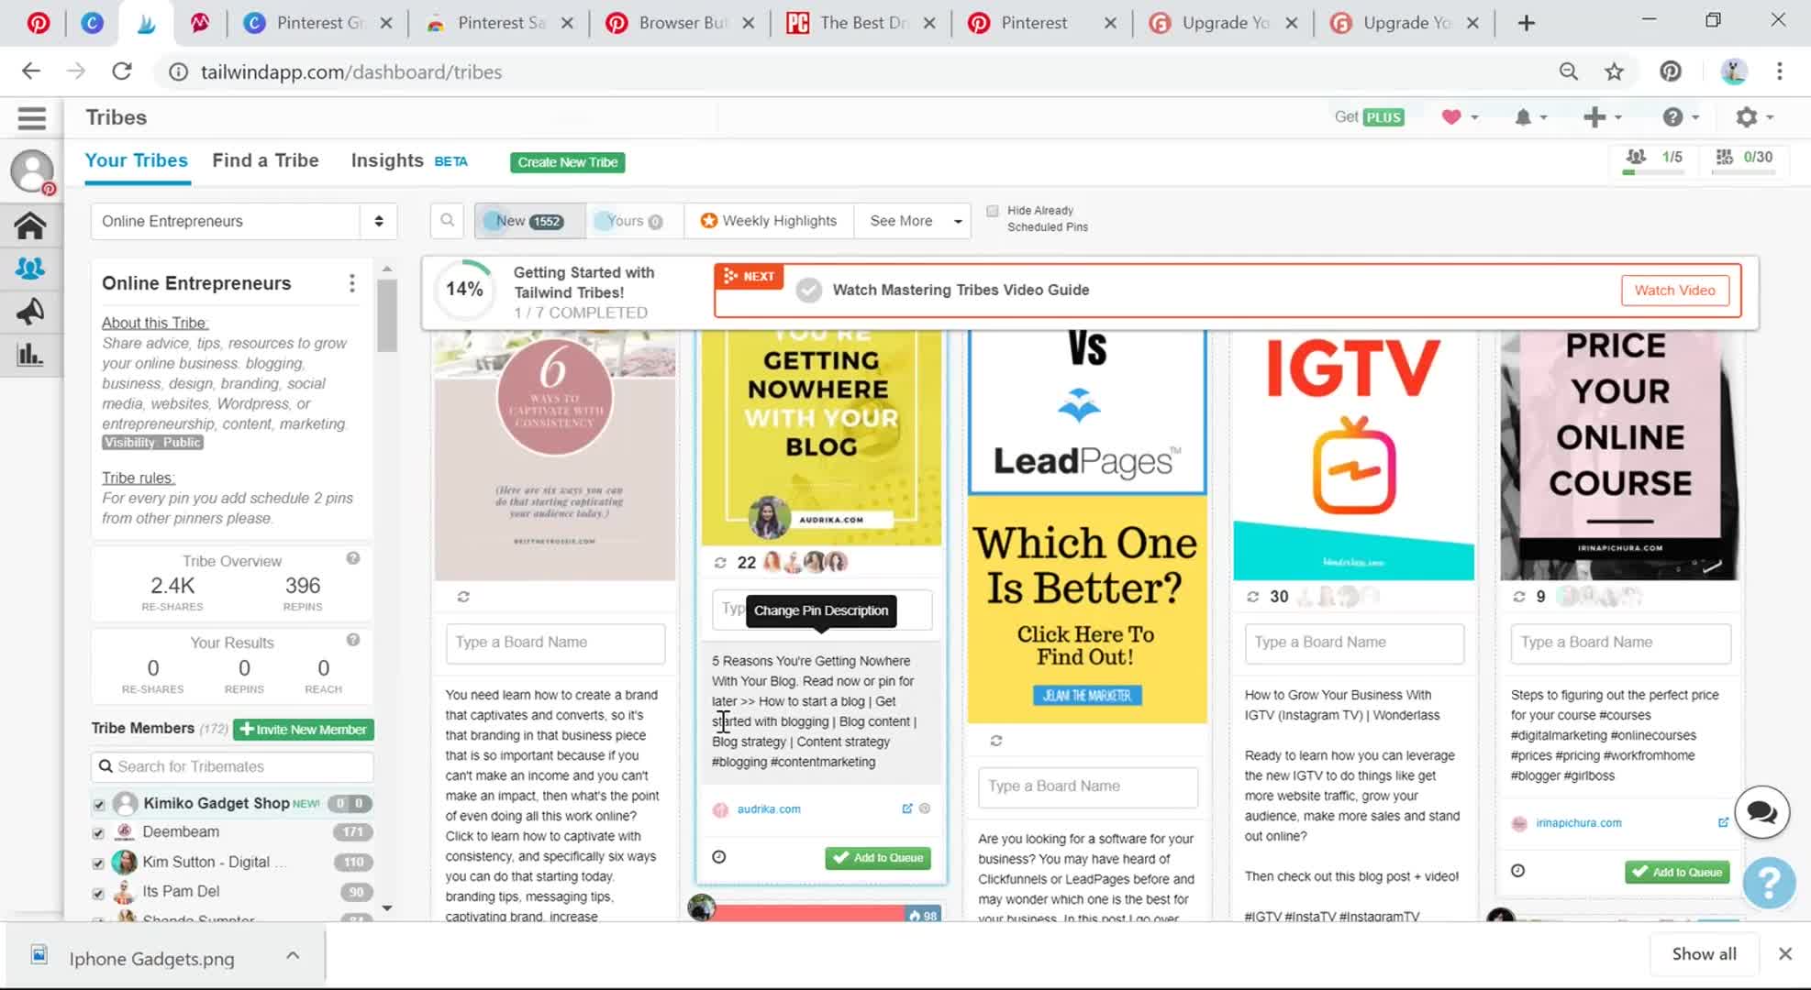The height and width of the screenshot is (990, 1811).
Task: Click the home icon in left sidebar
Action: point(30,225)
